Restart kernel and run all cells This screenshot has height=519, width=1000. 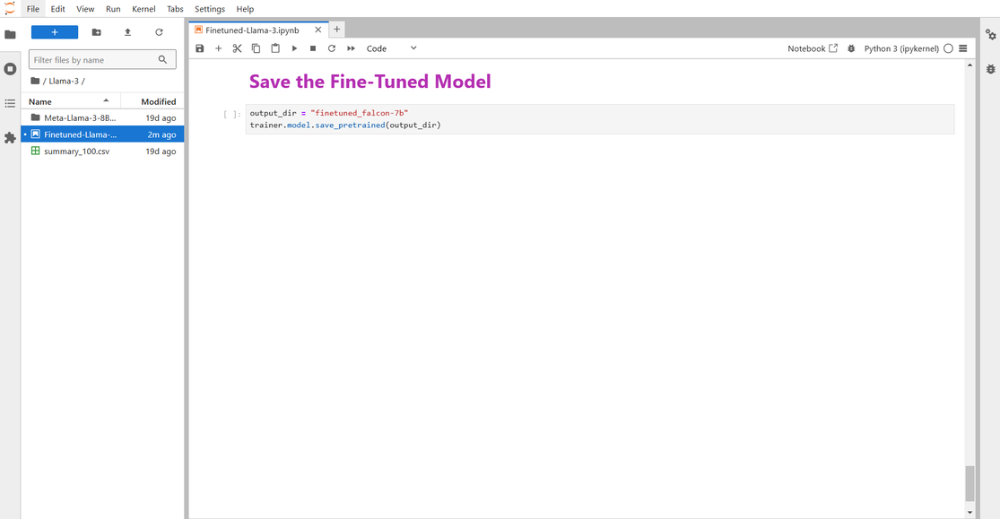point(351,48)
